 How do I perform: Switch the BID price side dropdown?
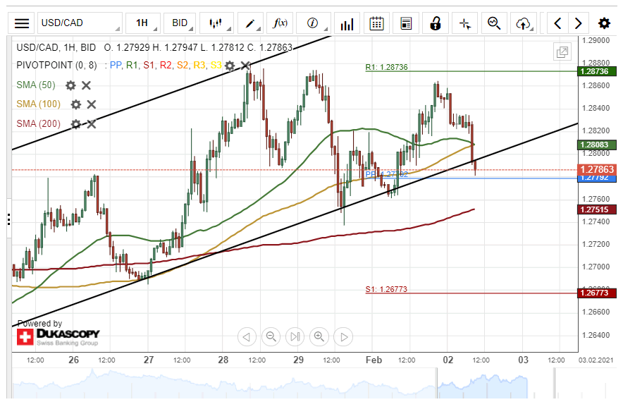pyautogui.click(x=180, y=23)
